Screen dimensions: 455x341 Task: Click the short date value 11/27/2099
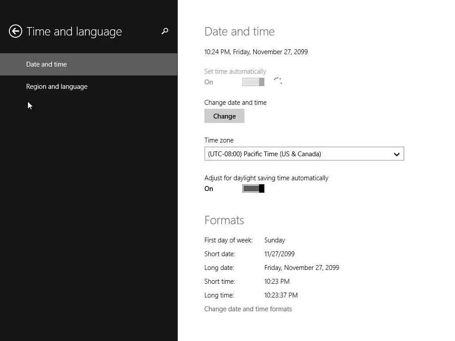279,254
